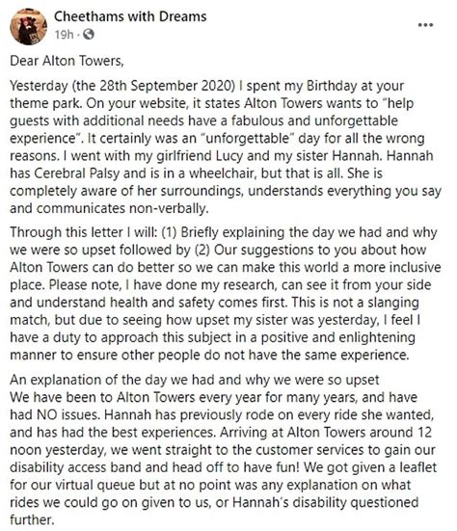
Task: Click 'Through this letter I will:' sentence start
Action: pyautogui.click(x=84, y=232)
